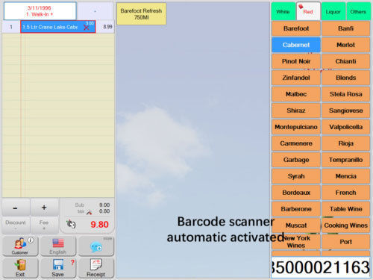Increase quantity with the plus button

44,208
